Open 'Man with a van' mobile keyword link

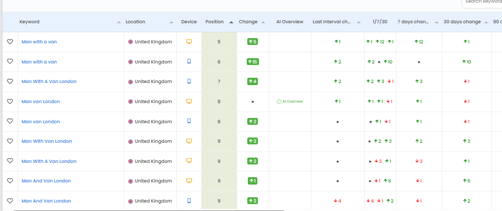39,62
